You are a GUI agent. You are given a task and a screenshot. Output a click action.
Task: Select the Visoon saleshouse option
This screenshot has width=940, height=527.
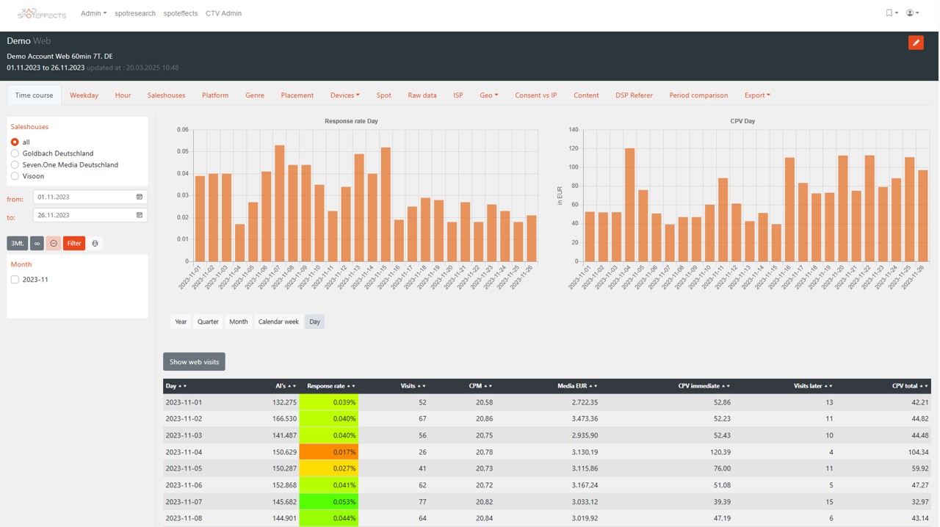pyautogui.click(x=15, y=176)
